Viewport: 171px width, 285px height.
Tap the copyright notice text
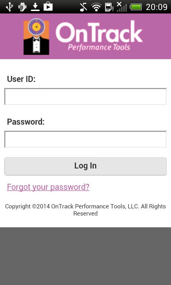click(x=85, y=210)
